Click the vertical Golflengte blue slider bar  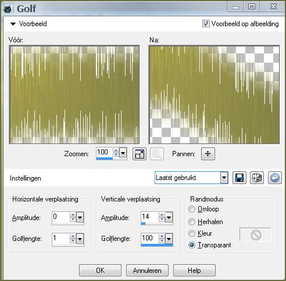click(157, 245)
